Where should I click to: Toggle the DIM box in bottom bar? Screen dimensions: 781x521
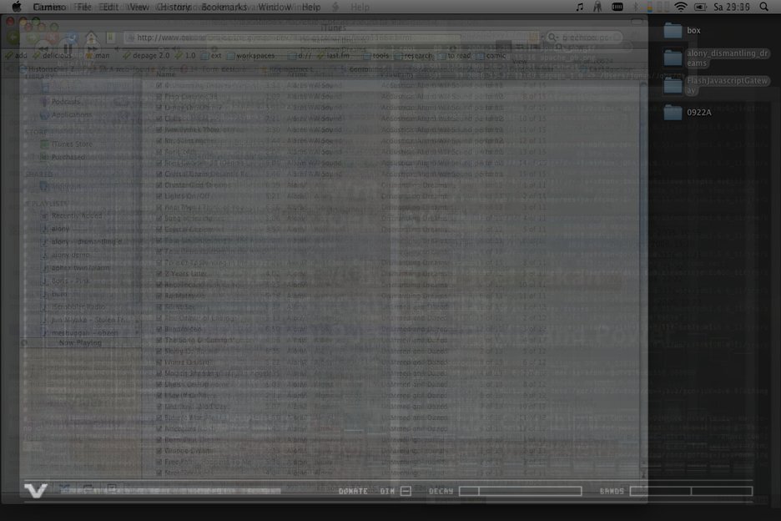pos(406,491)
